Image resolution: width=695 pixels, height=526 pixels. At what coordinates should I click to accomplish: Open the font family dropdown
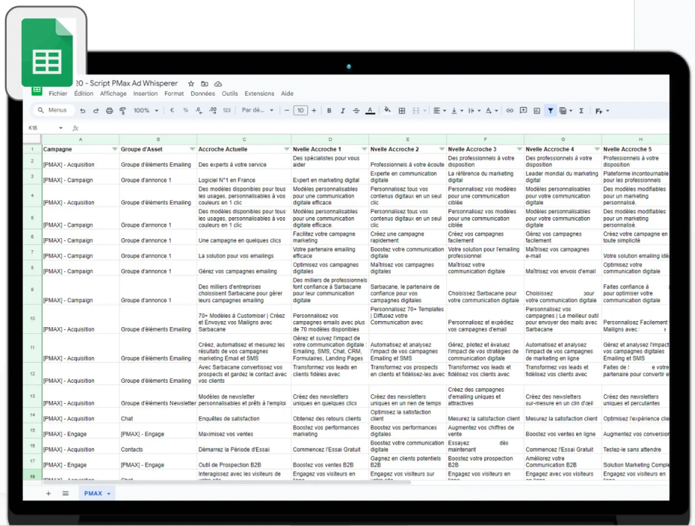click(x=257, y=111)
